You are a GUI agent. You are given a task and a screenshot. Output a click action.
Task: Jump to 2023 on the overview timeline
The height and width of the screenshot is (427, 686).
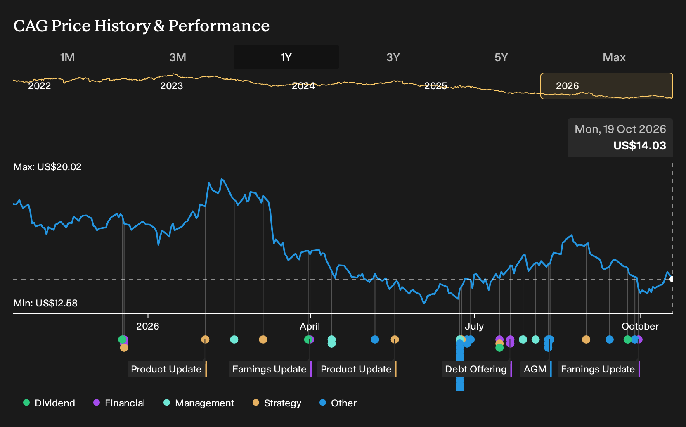pyautogui.click(x=171, y=86)
